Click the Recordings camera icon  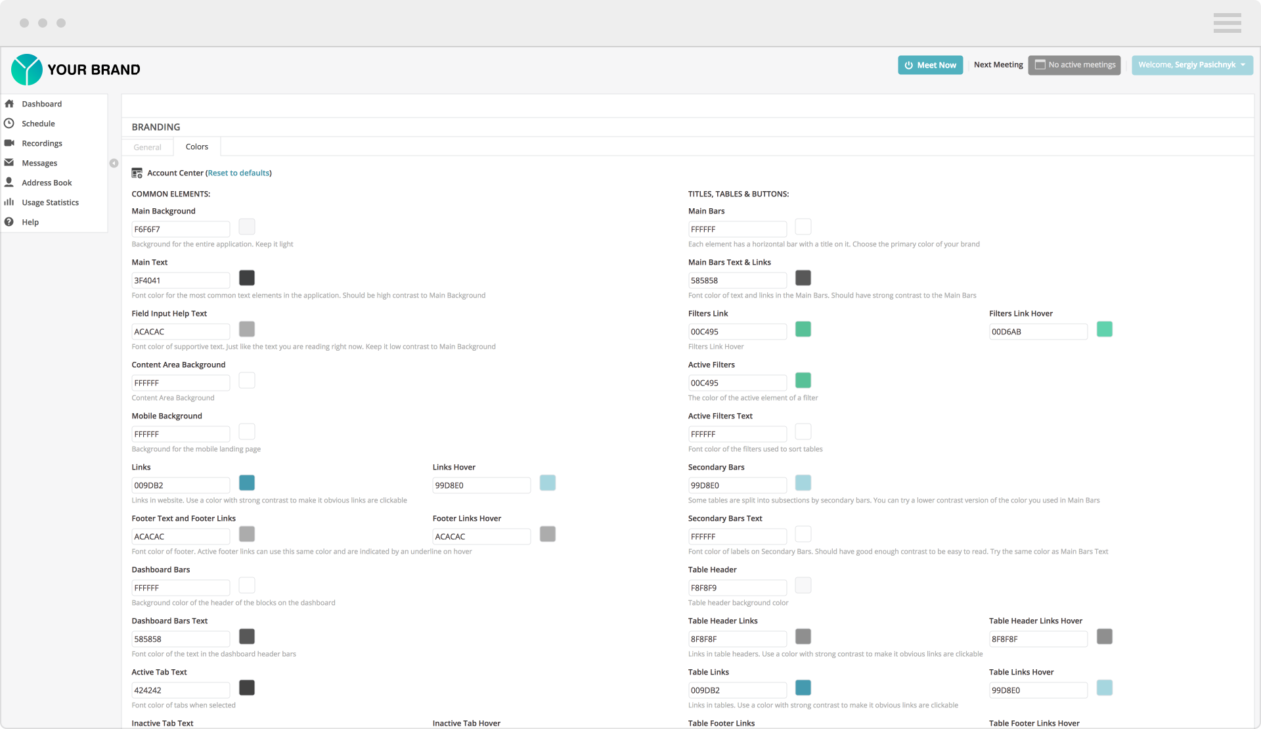[x=9, y=143]
